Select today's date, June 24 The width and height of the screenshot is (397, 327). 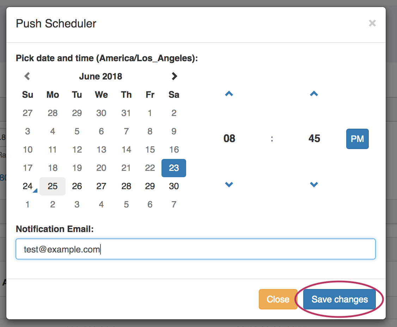[x=28, y=186]
